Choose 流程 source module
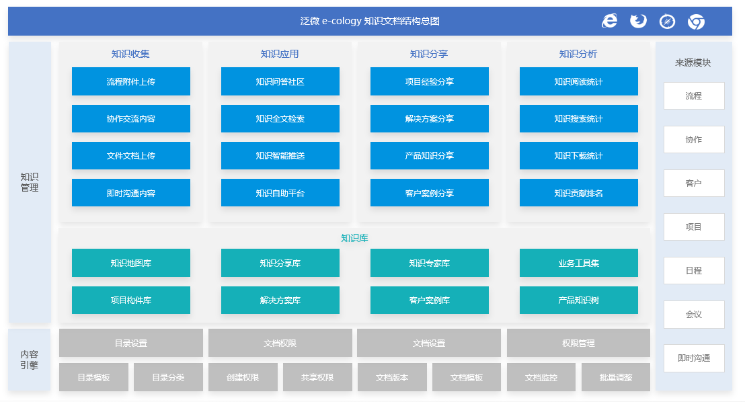The width and height of the screenshot is (745, 402). 694,96
